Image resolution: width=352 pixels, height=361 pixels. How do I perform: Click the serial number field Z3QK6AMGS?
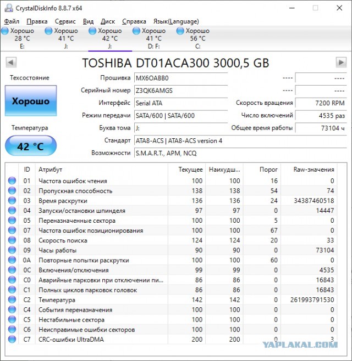point(181,91)
